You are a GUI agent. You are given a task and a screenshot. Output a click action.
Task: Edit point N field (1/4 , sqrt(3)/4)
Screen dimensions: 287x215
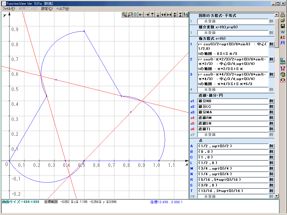pos(233,174)
